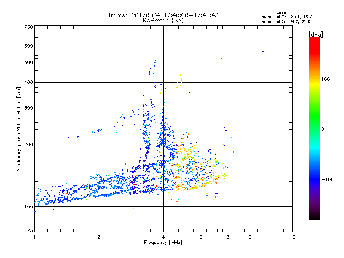
Task: Click the y-axis tick label '400'
Action: pyautogui.click(x=29, y=82)
